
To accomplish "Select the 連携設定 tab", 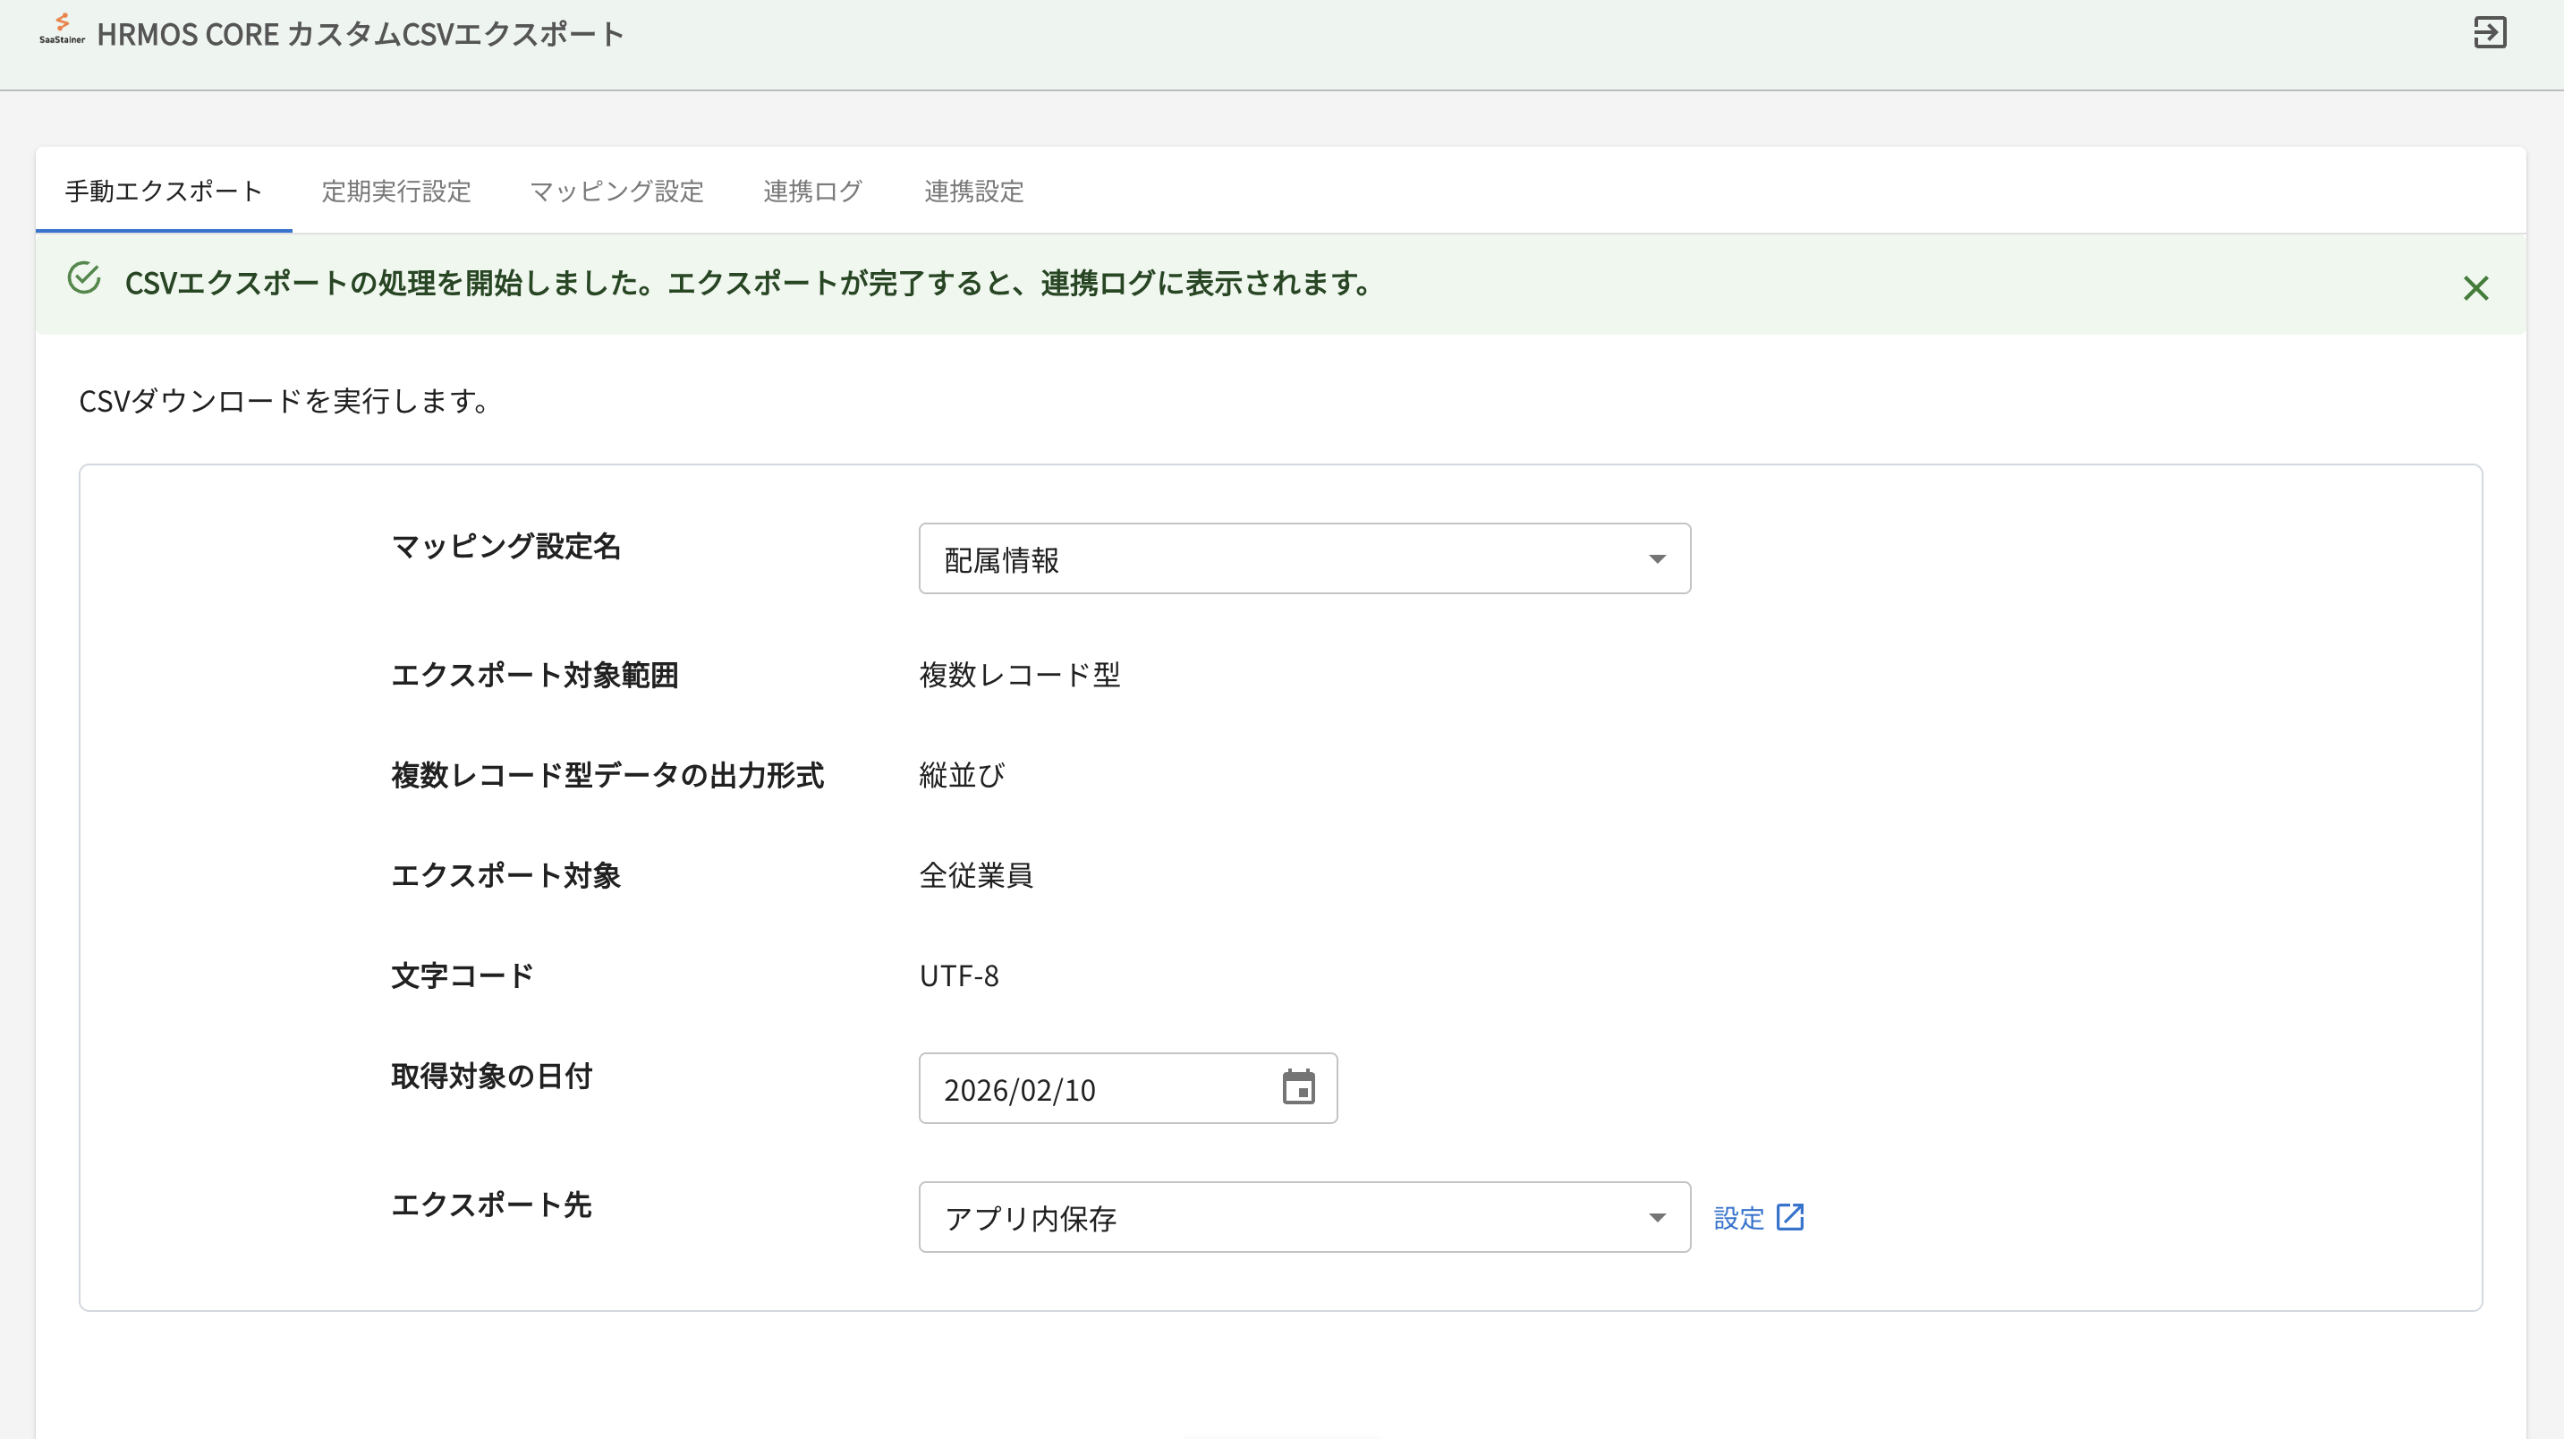I will 973,191.
